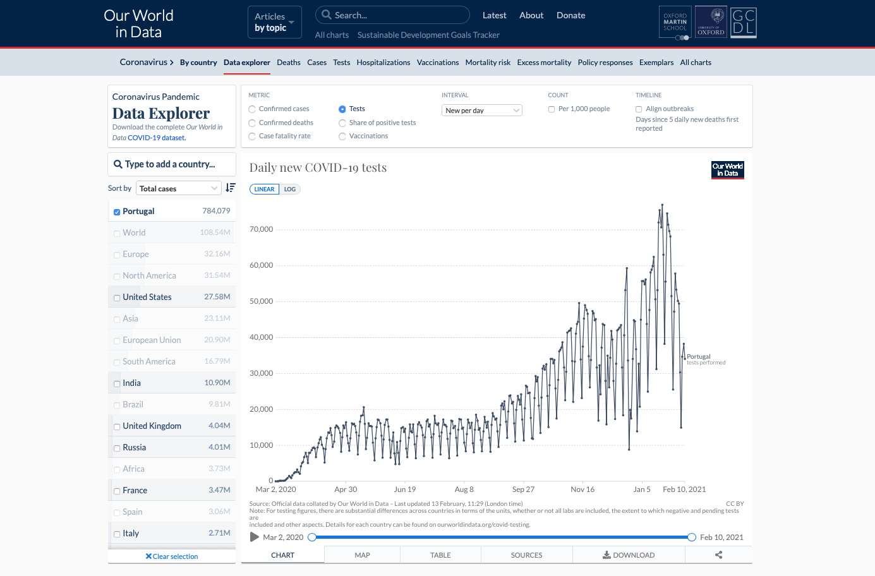
Task: Click the blue timeline track midpoint
Action: [502, 537]
